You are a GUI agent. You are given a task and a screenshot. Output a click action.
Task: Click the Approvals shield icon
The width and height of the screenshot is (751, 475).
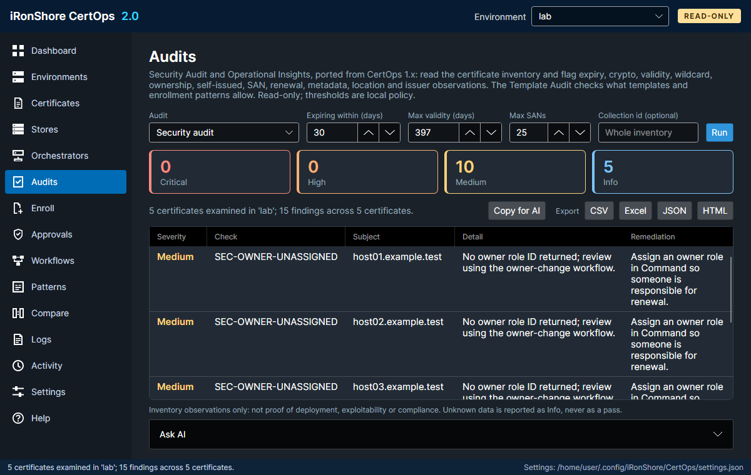(x=18, y=234)
